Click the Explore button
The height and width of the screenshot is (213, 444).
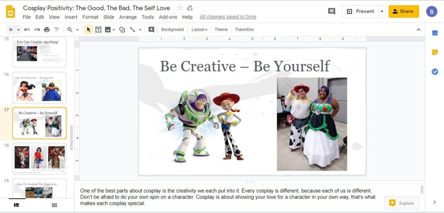point(402,203)
